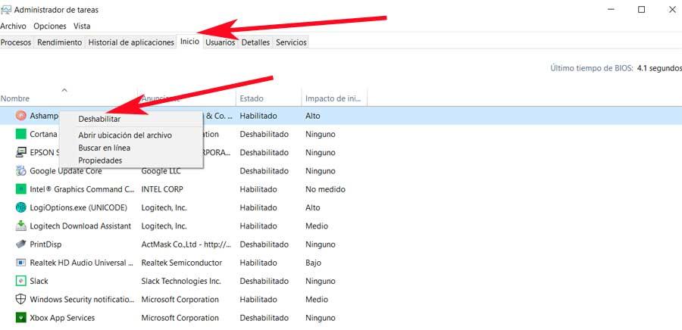The height and width of the screenshot is (330, 682).
Task: Select the Google Update Core row name
Action: point(66,171)
